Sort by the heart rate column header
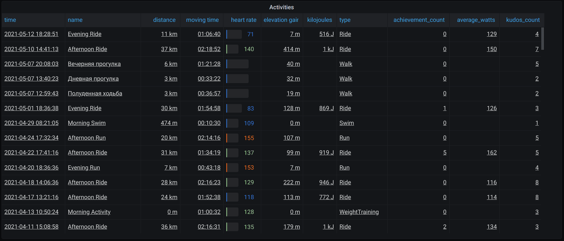Image resolution: width=564 pixels, height=241 pixels. [243, 20]
